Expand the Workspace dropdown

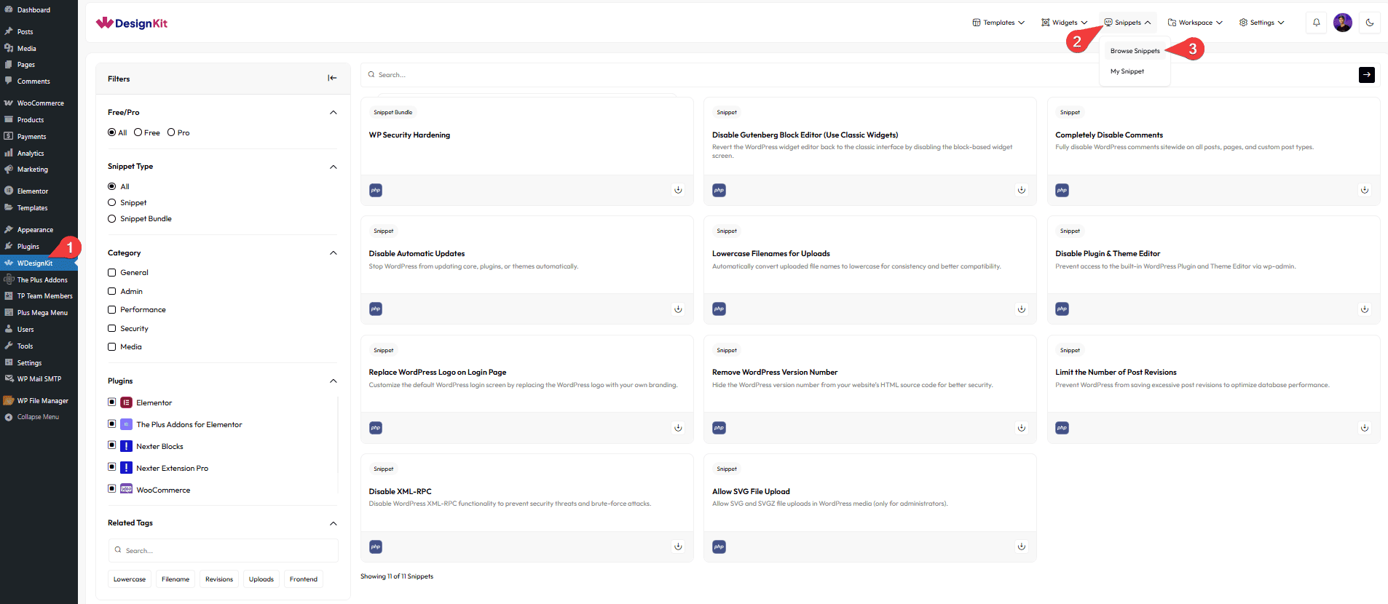coord(1195,23)
